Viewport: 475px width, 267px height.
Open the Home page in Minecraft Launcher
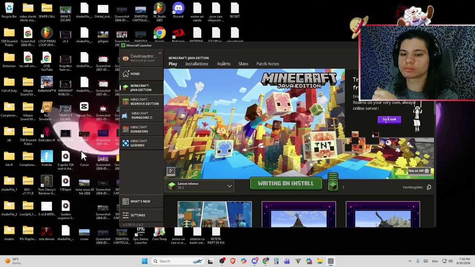(x=141, y=74)
